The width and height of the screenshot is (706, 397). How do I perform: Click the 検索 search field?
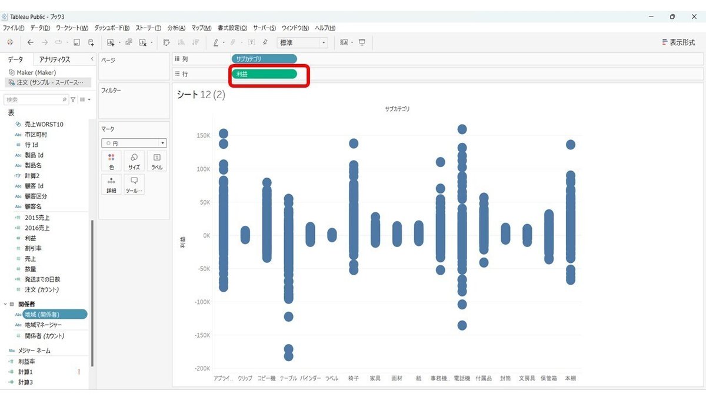(x=36, y=100)
